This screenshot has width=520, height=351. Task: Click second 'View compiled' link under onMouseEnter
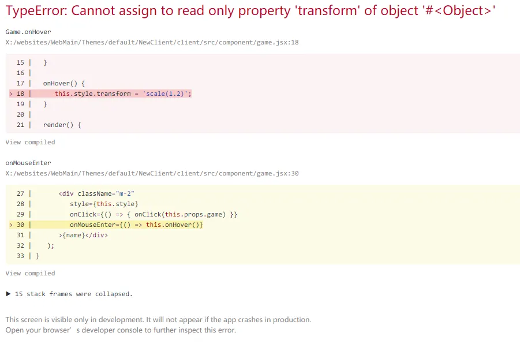(x=30, y=273)
